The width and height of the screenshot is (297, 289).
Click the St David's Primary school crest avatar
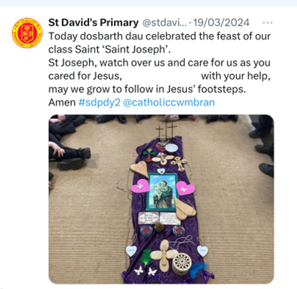[x=27, y=33]
